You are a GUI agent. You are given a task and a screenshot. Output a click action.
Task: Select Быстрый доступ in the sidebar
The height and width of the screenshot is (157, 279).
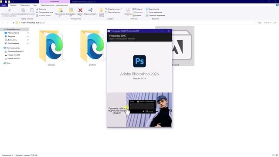point(14,29)
